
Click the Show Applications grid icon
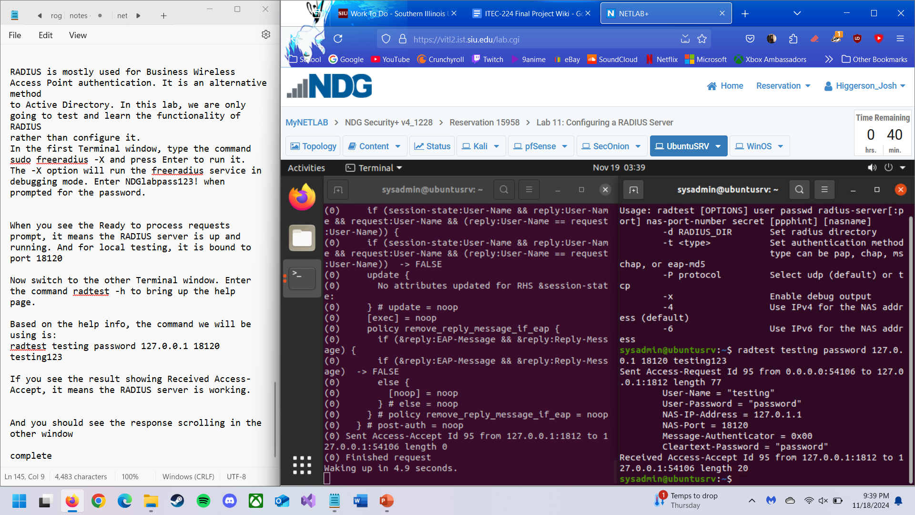[302, 465]
